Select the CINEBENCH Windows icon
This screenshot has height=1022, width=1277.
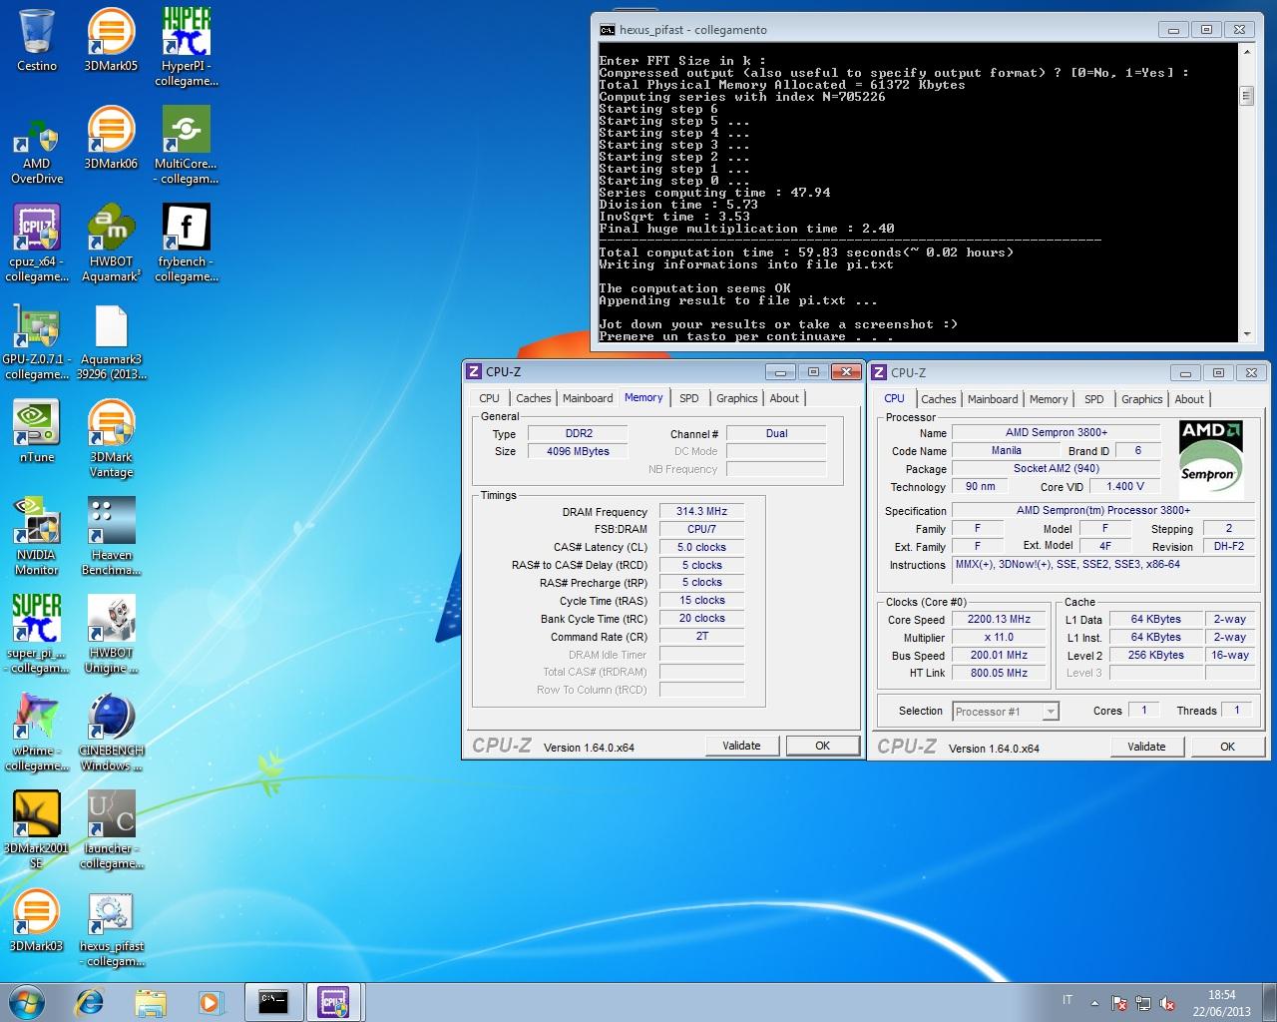pyautogui.click(x=111, y=732)
